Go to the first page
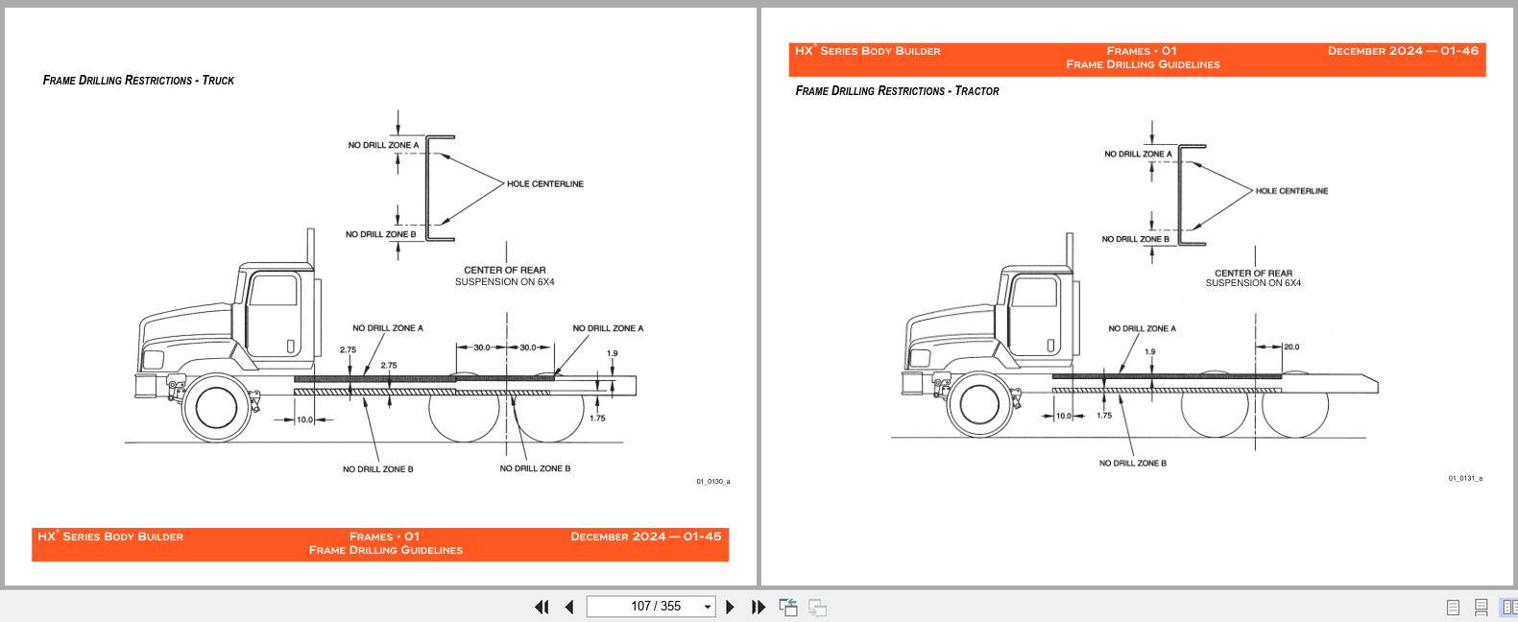Image resolution: width=1518 pixels, height=622 pixels. [542, 607]
